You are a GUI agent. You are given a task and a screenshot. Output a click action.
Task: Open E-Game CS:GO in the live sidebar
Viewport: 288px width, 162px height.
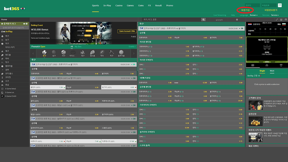(x=11, y=96)
